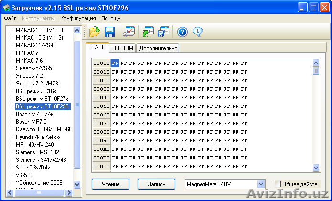The image size is (332, 201).
Task: Toggle the Общее действ. checkbox
Action: point(278,184)
